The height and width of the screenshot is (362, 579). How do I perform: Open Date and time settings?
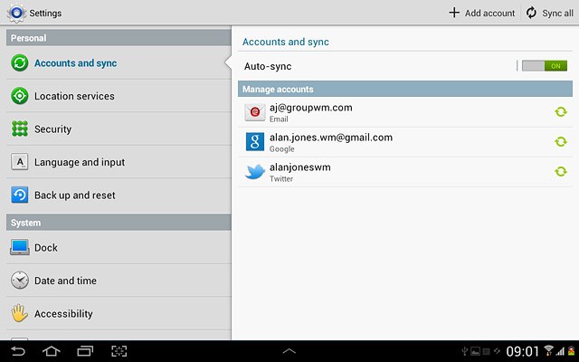(119, 281)
